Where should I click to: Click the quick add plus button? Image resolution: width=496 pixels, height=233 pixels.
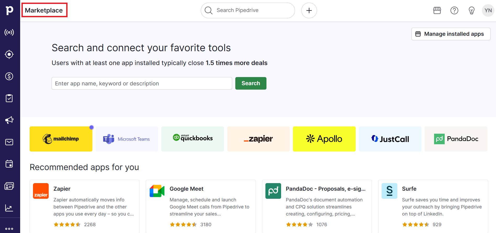[x=309, y=10]
